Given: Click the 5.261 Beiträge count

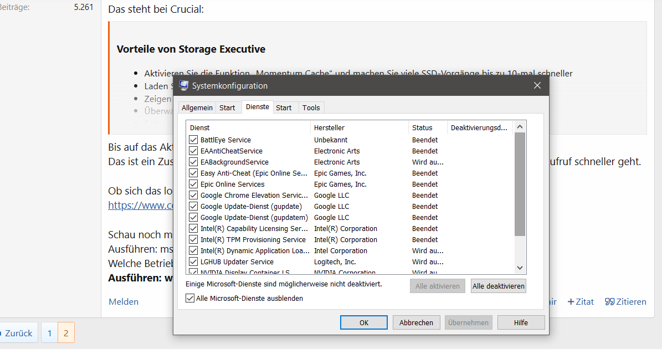Looking at the screenshot, I should click(84, 7).
